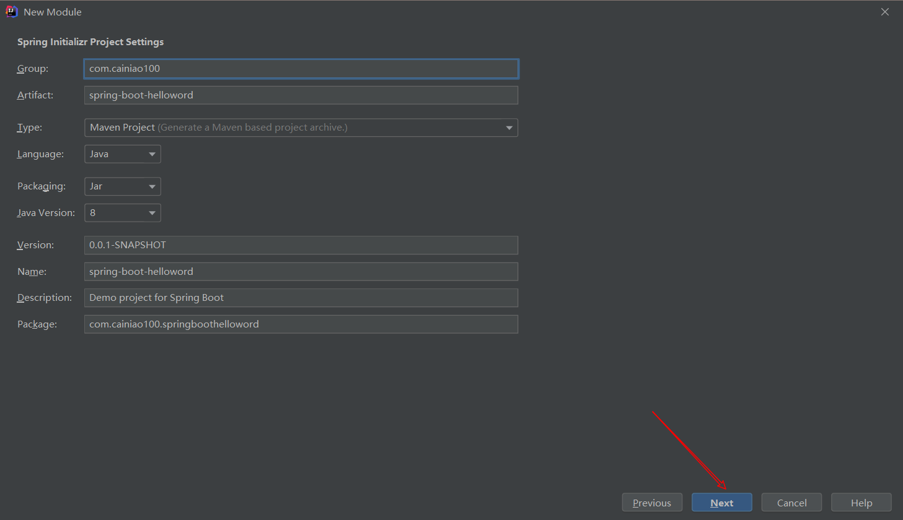Go back with the Previous button

point(652,503)
